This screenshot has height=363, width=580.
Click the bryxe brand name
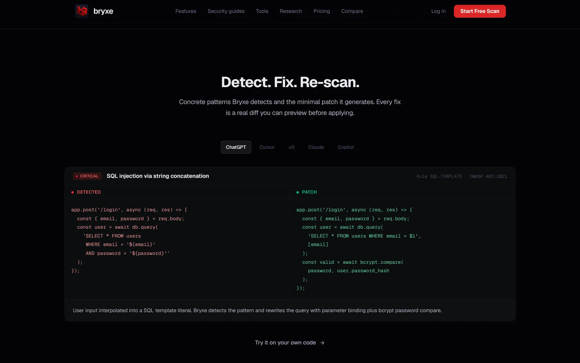[103, 11]
